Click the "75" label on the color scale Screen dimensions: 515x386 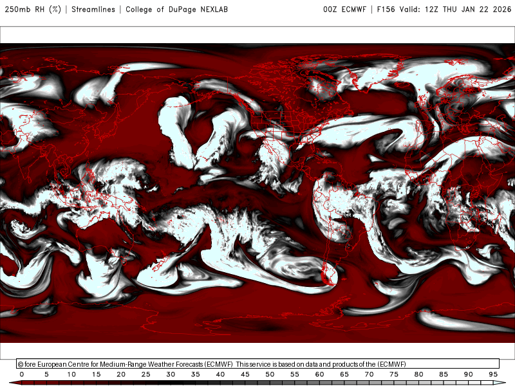tap(394, 374)
